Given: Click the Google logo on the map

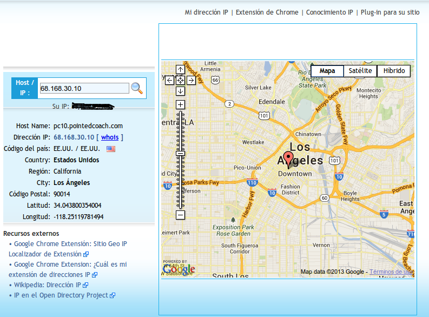Looking at the screenshot, I should [179, 270].
